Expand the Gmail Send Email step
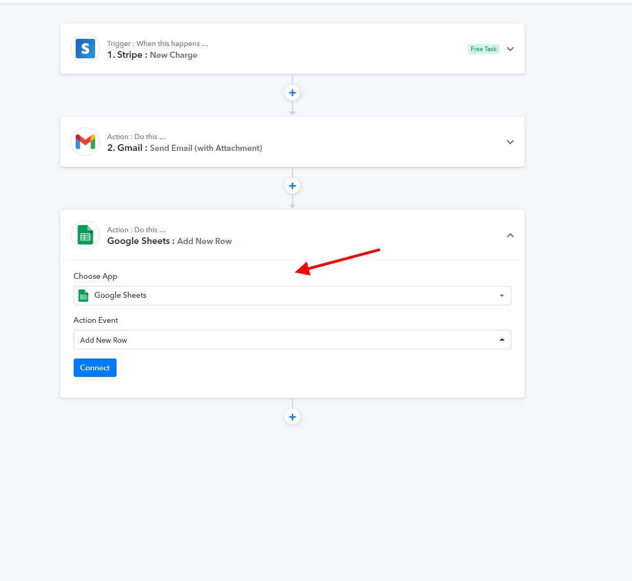The width and height of the screenshot is (632, 581). (x=510, y=142)
